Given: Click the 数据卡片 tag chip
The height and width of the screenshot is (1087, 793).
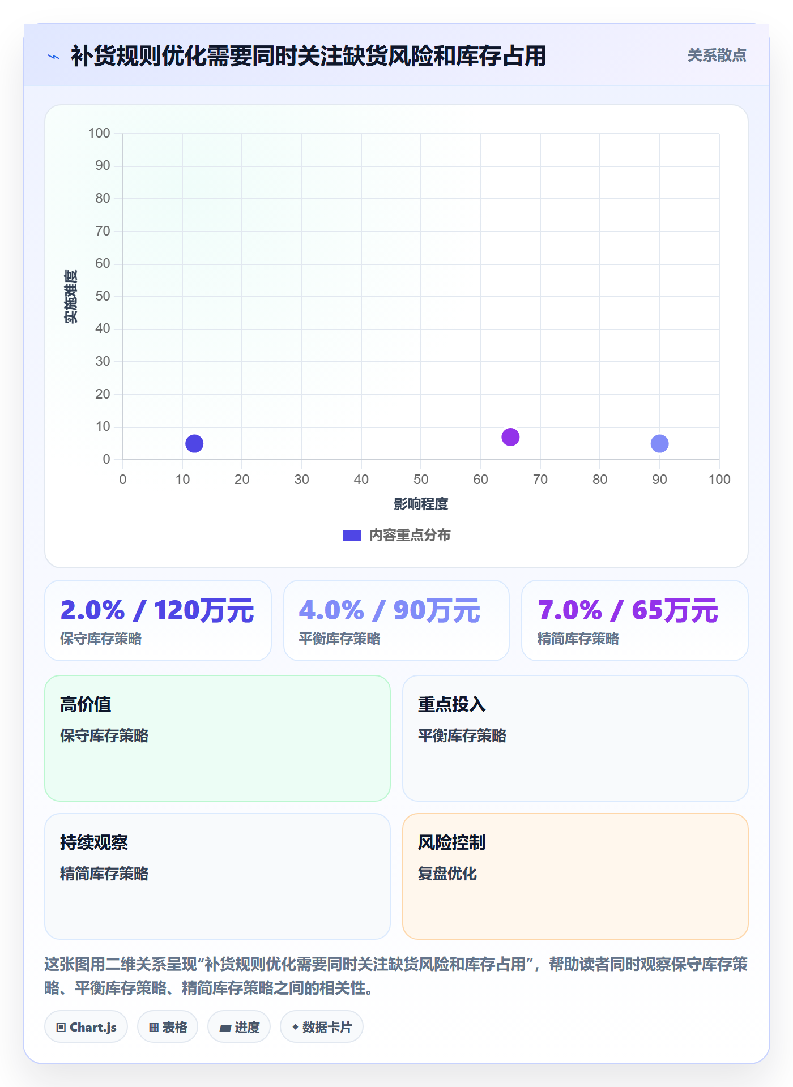Looking at the screenshot, I should pos(322,1027).
